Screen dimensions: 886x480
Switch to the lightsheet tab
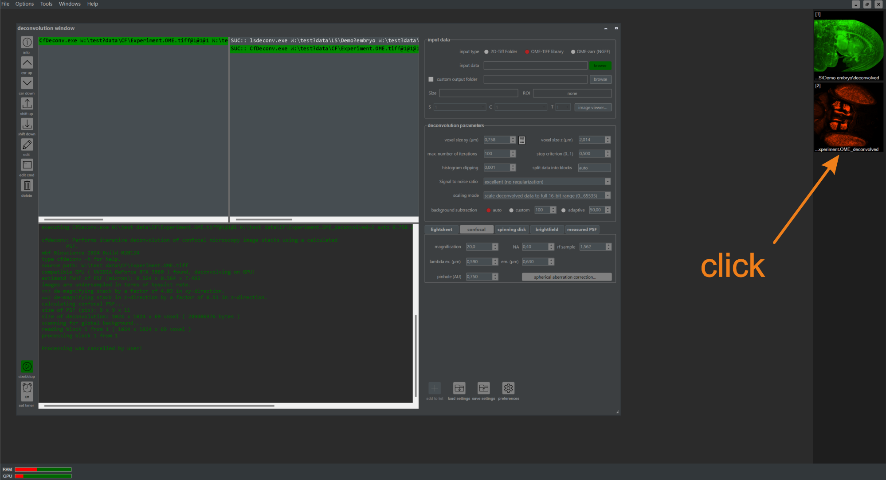[x=441, y=230]
